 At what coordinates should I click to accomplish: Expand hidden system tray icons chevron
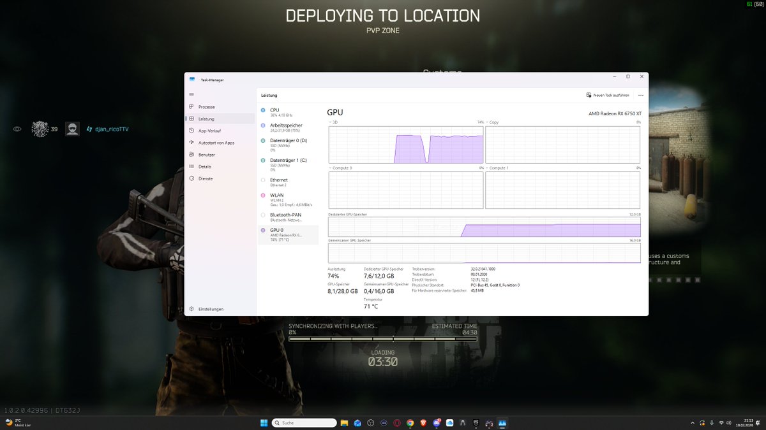pyautogui.click(x=693, y=422)
